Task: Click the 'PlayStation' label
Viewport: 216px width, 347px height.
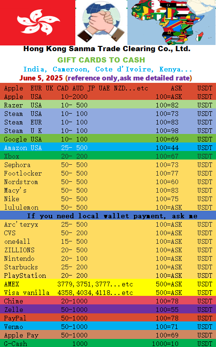Action: click(x=25, y=276)
